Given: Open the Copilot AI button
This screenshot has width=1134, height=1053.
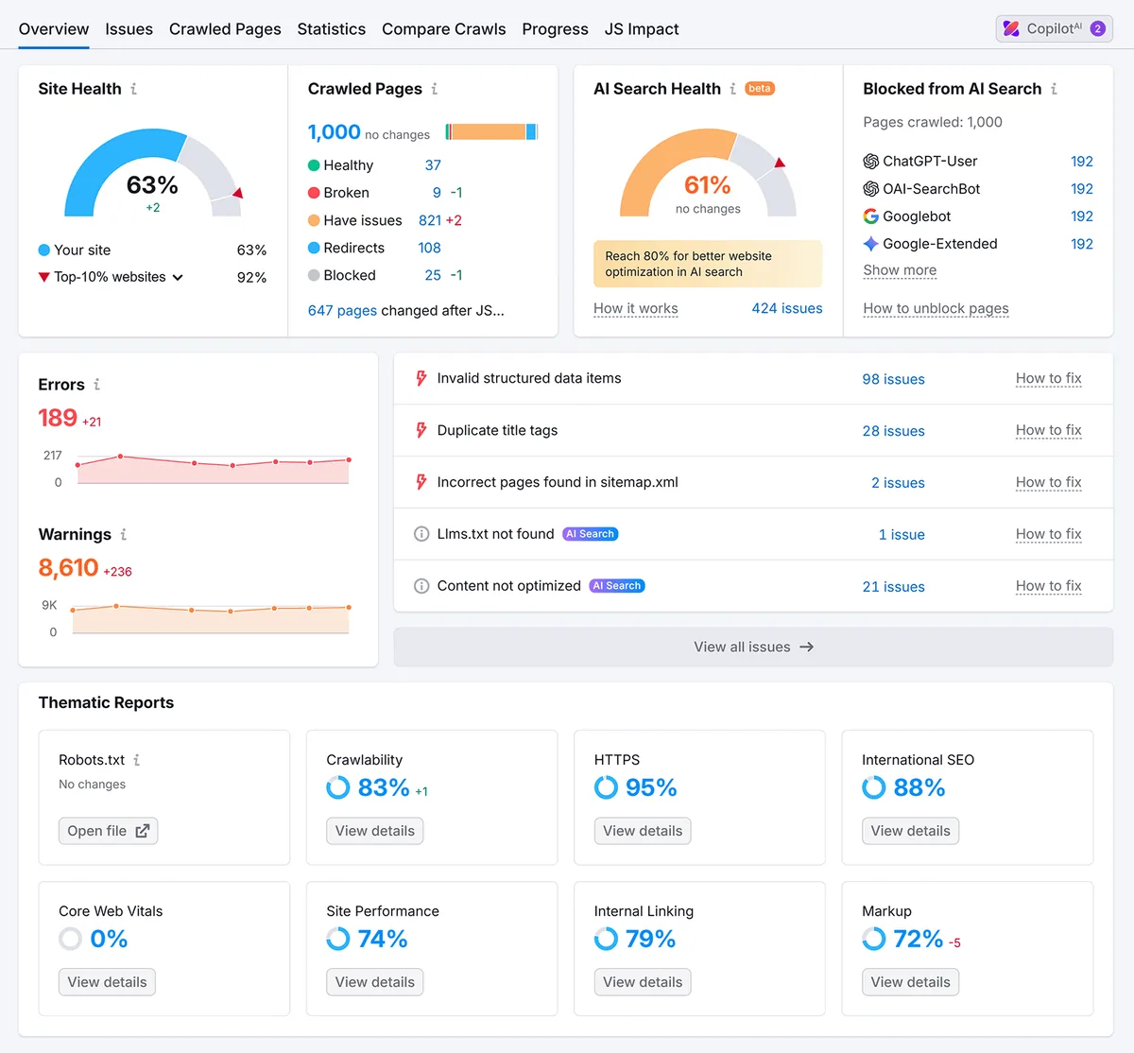Looking at the screenshot, I should (x=1054, y=29).
